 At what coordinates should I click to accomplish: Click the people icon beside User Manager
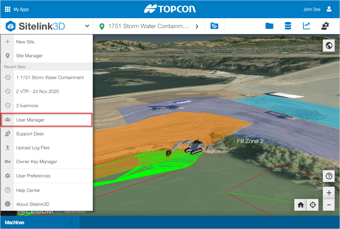click(x=8, y=119)
